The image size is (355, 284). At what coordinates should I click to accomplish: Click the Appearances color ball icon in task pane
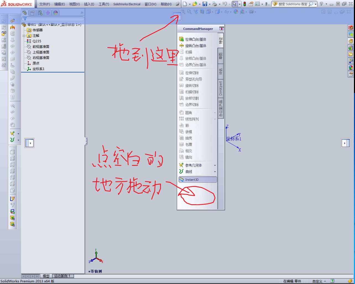coord(351,68)
